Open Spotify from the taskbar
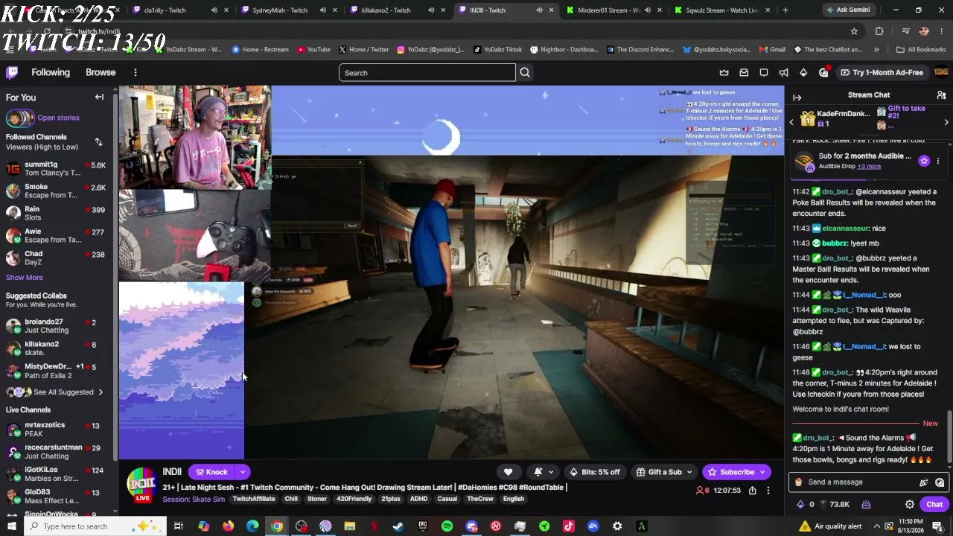 pyautogui.click(x=447, y=526)
